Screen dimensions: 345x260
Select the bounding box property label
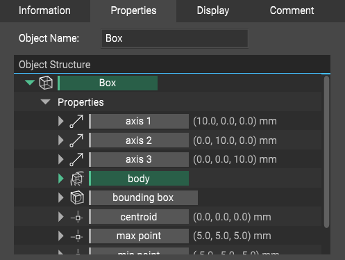click(143, 197)
